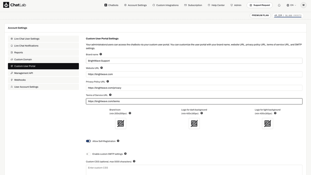The width and height of the screenshot is (311, 175).
Task: Click the Support Request button
Action: (259, 5)
